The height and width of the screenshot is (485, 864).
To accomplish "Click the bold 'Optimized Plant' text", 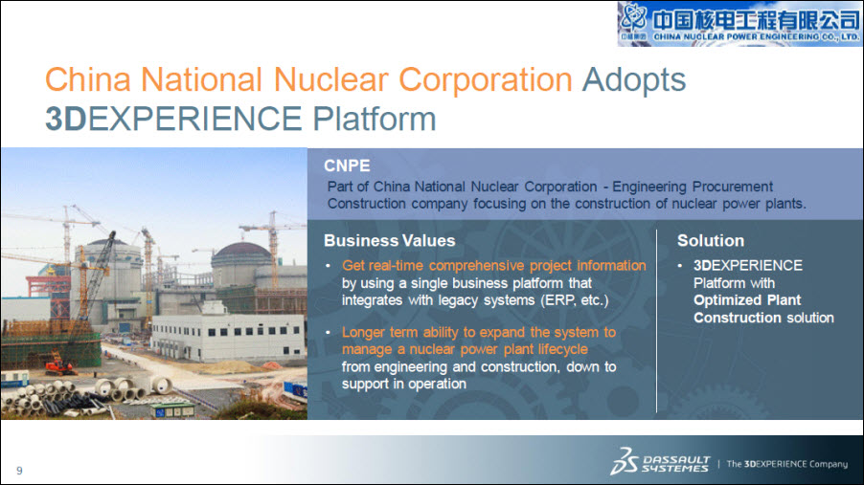I will click(x=747, y=300).
